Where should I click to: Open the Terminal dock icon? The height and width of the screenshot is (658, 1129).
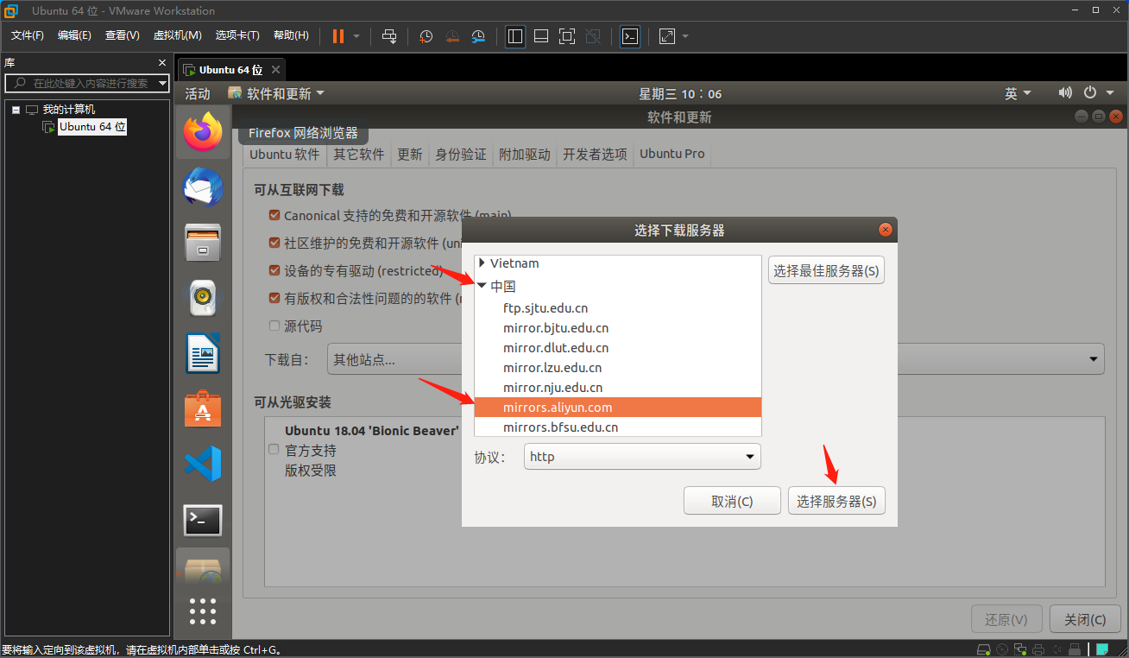coord(203,520)
